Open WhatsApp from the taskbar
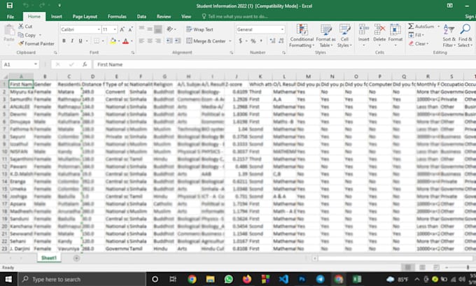Image resolution: width=476 pixels, height=286 pixels. tap(229, 279)
